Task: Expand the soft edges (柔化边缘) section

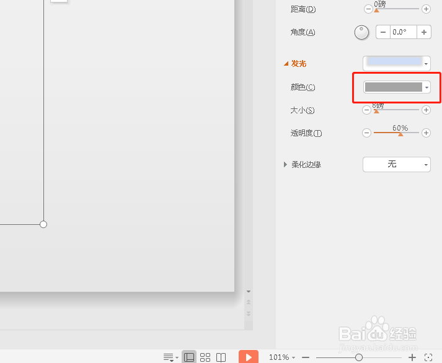Action: coord(285,164)
